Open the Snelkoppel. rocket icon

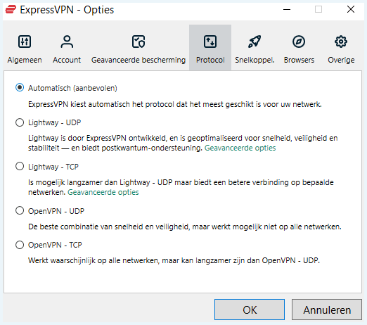click(255, 42)
